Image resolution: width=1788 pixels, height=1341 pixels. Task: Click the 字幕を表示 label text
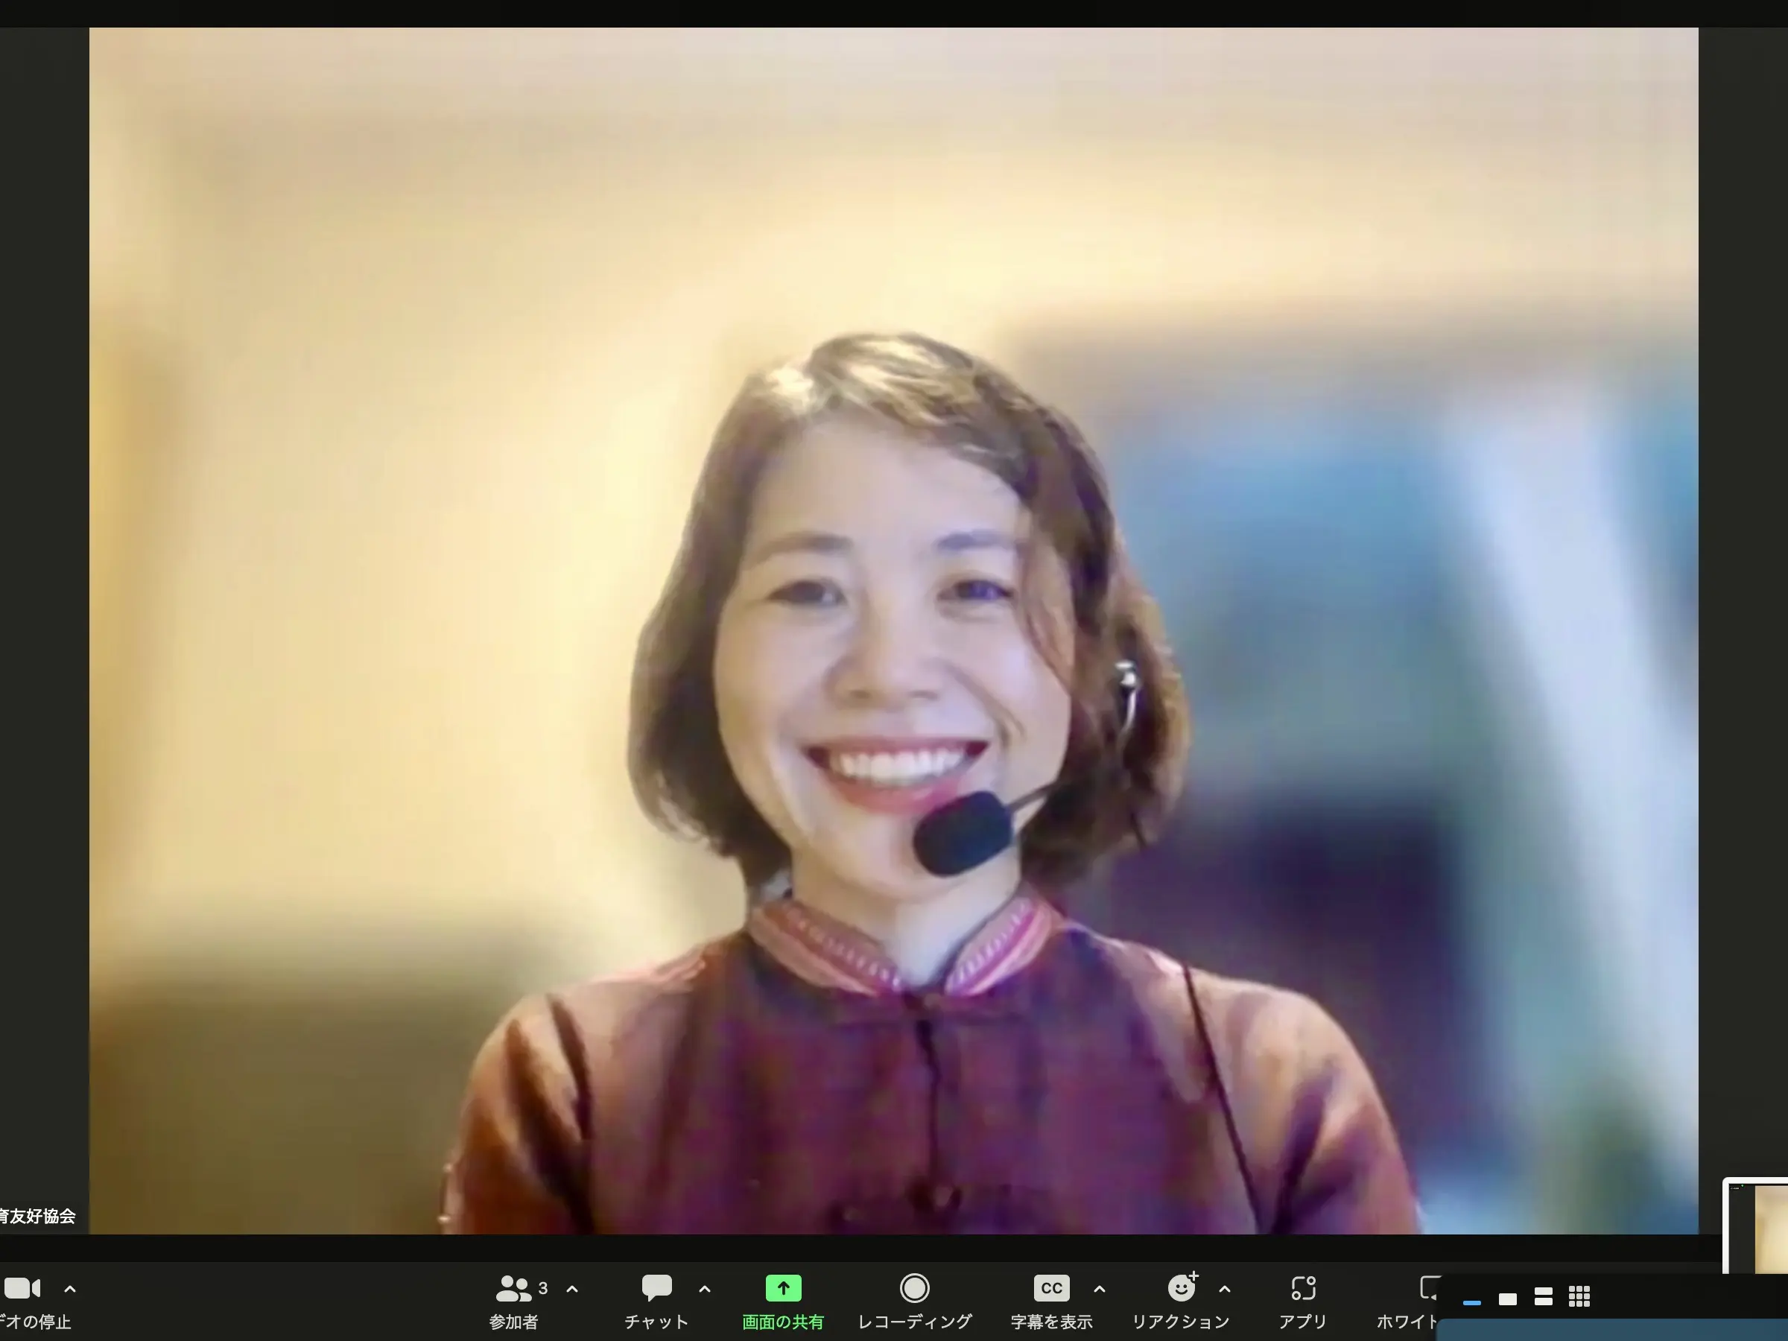click(x=1050, y=1322)
